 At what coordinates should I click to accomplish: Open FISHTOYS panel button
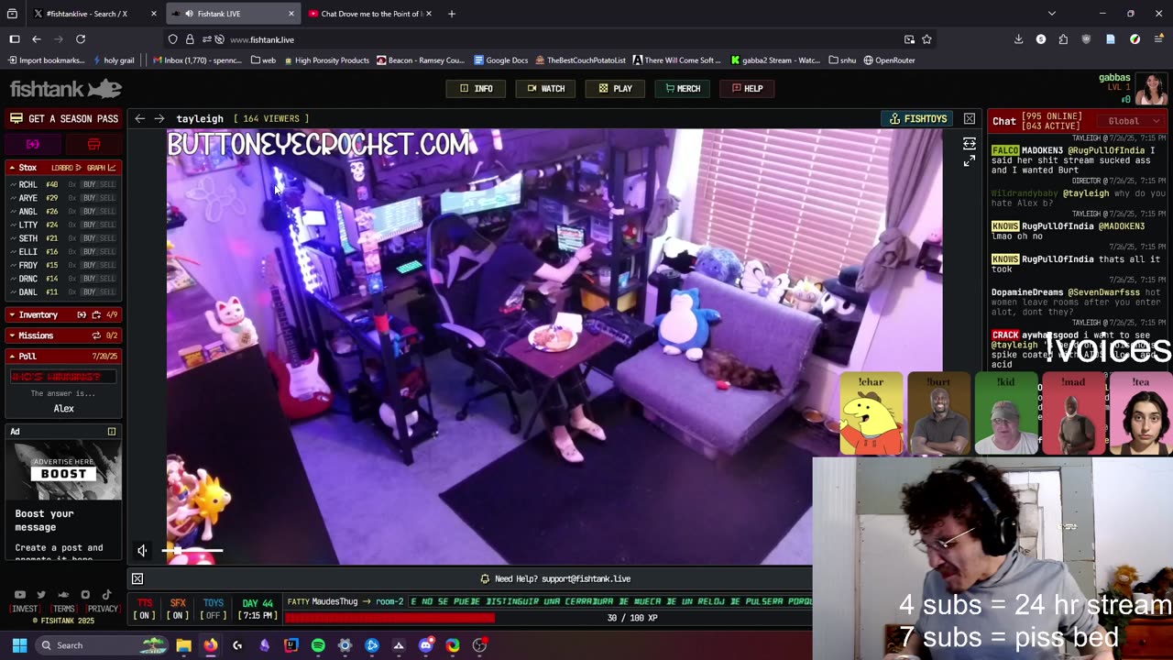918,119
